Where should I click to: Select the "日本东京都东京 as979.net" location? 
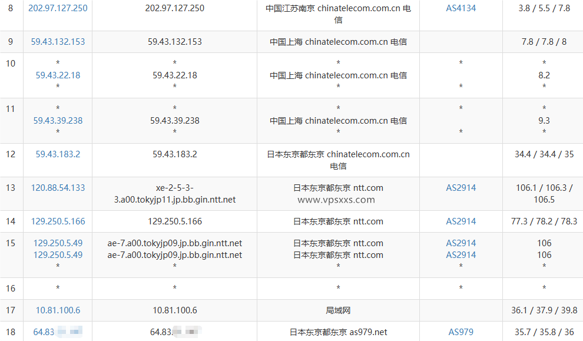[338, 332]
